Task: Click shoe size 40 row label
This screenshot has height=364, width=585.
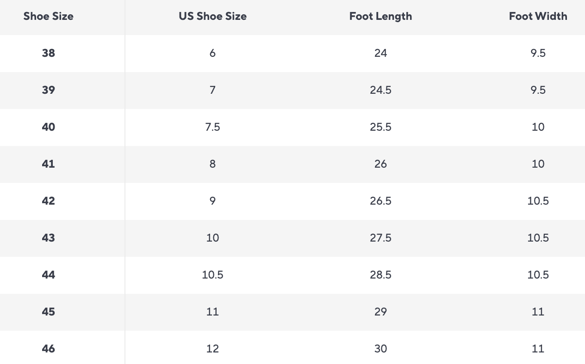Action: [48, 127]
